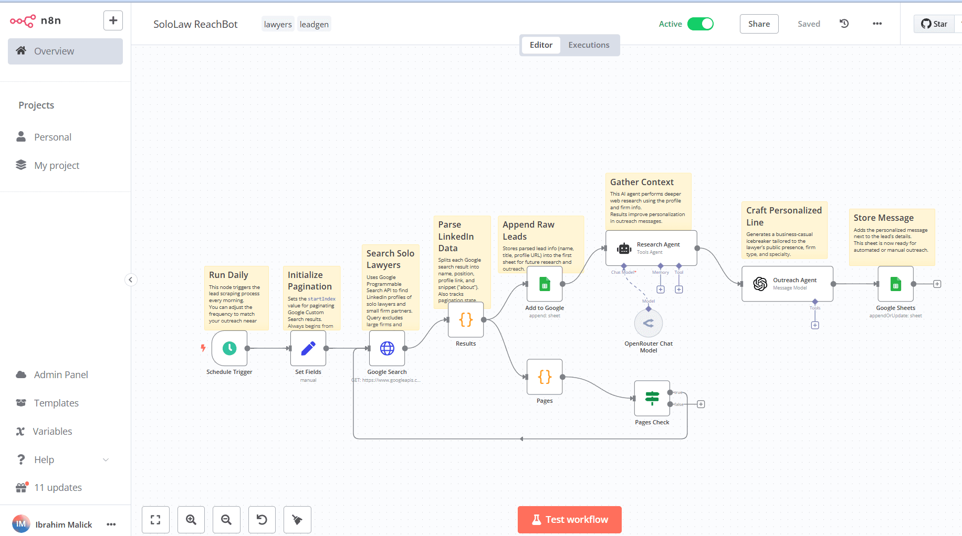Select the Store Message sticky note
The image size is (962, 536).
click(x=892, y=237)
